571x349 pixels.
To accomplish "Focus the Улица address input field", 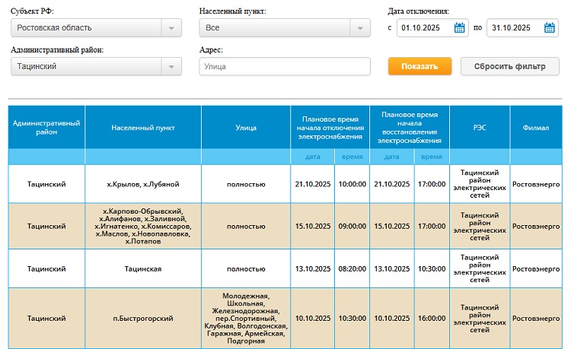I will tap(284, 66).
